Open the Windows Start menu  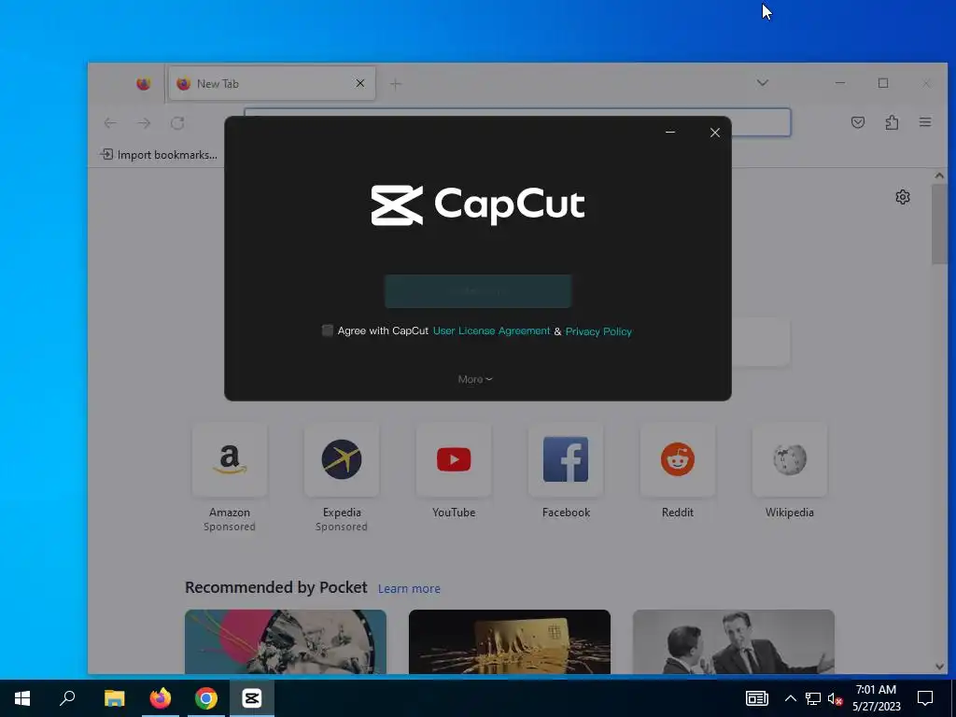(22, 698)
